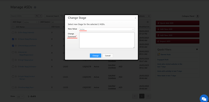Open the New Value stage dropdown
This screenshot has height=102, width=209.
107,29
